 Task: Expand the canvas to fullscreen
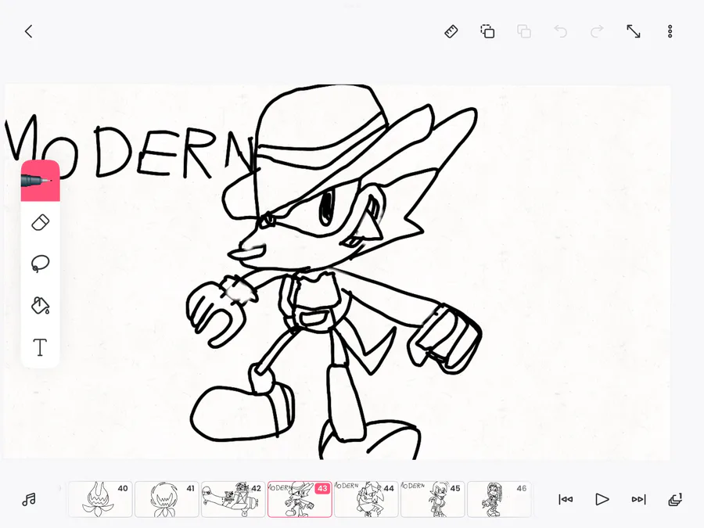pyautogui.click(x=634, y=31)
